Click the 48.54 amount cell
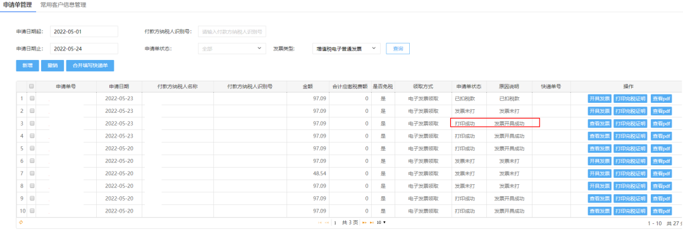This screenshot has width=683, height=246. coord(308,173)
